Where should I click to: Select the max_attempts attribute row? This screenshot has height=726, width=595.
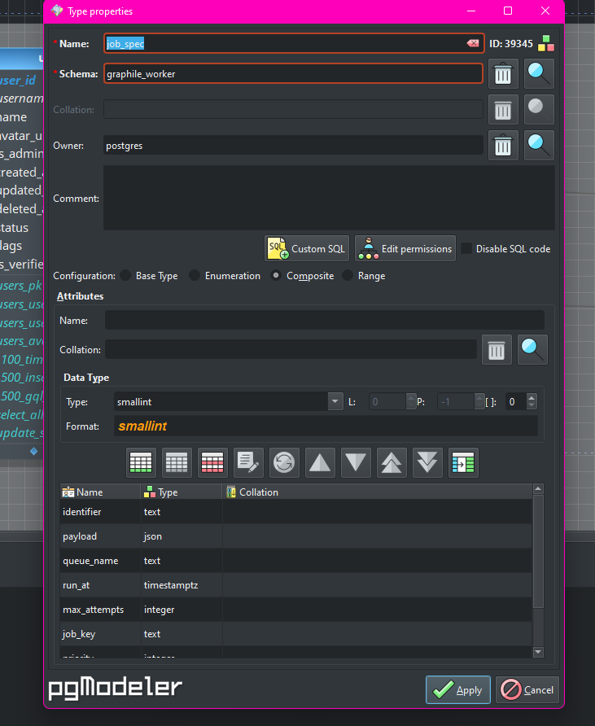point(296,610)
